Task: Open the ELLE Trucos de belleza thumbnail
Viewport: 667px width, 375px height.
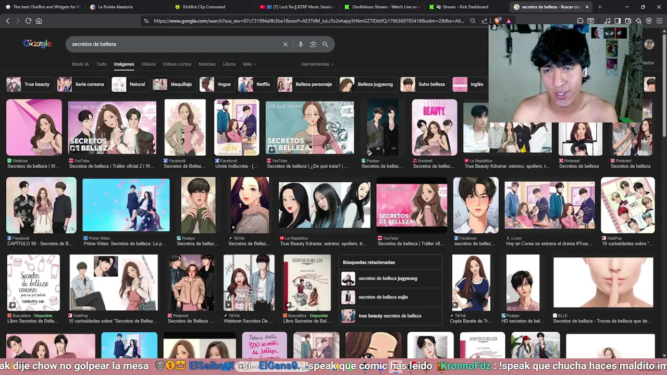Action: [x=603, y=283]
